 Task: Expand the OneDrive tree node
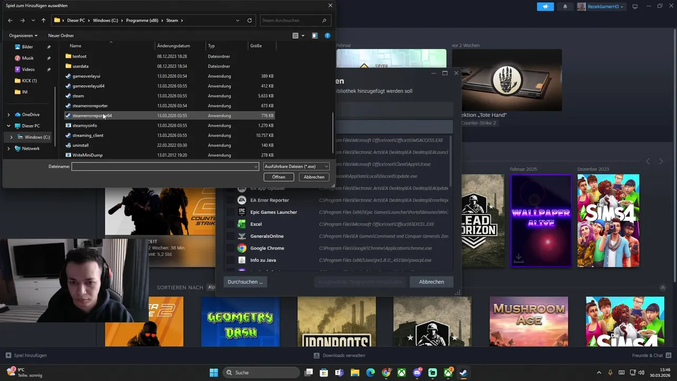point(8,115)
